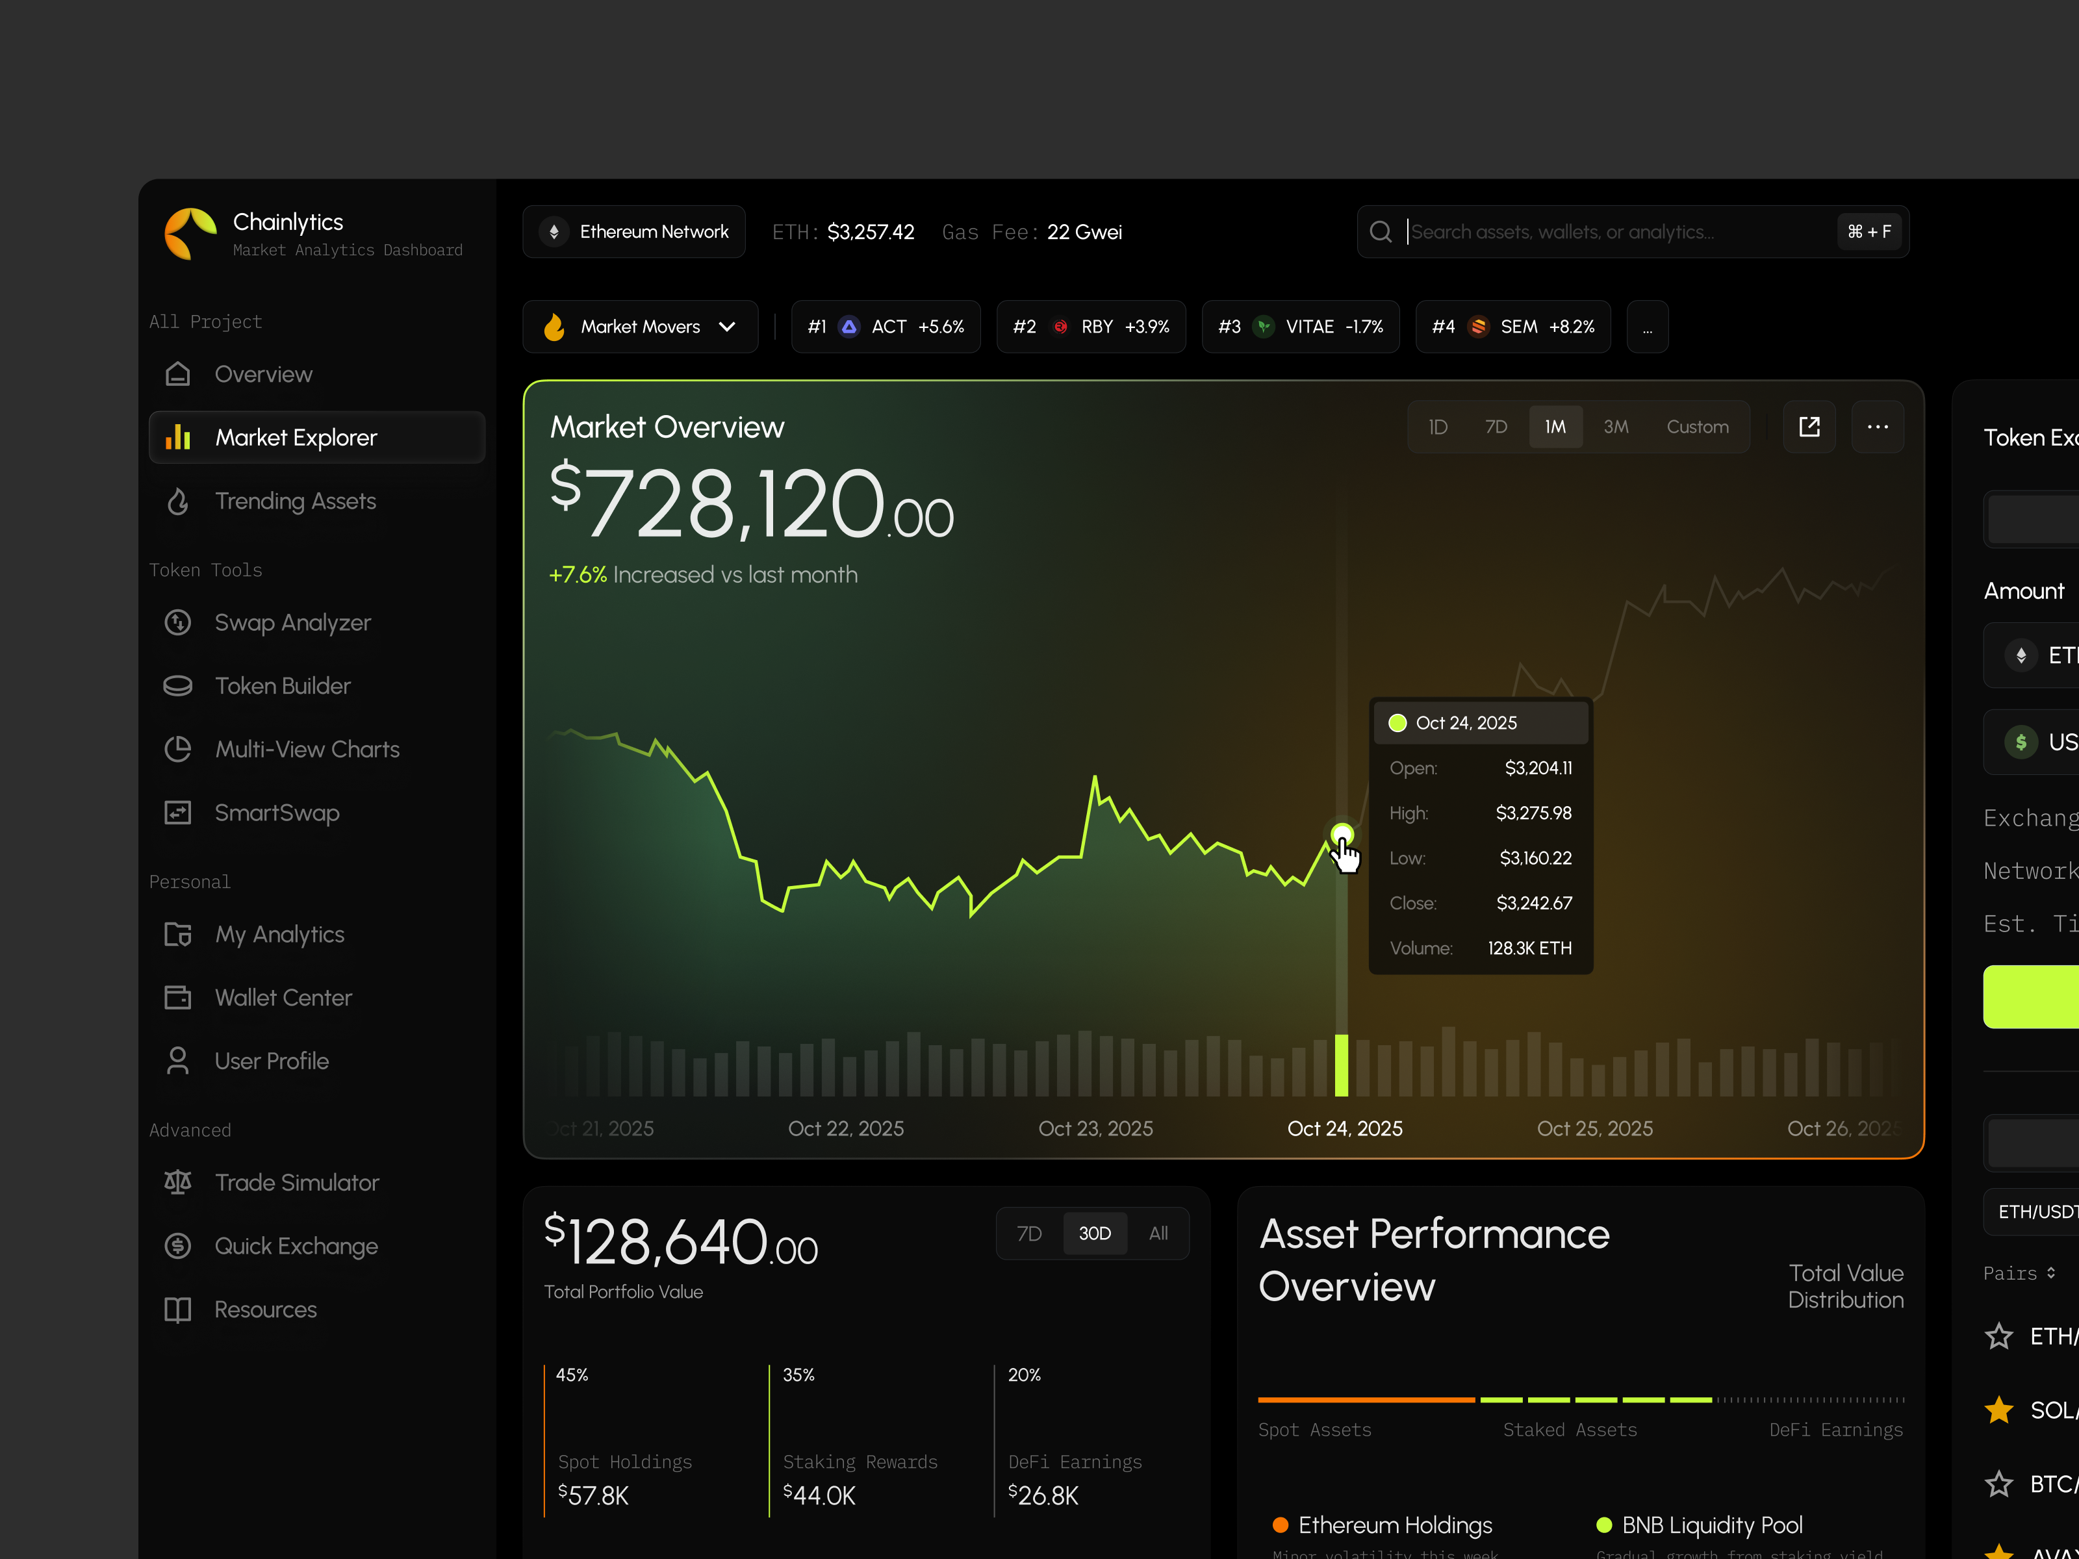Open the Market Explorer page
Screen dimensions: 2079x1559
(318, 437)
